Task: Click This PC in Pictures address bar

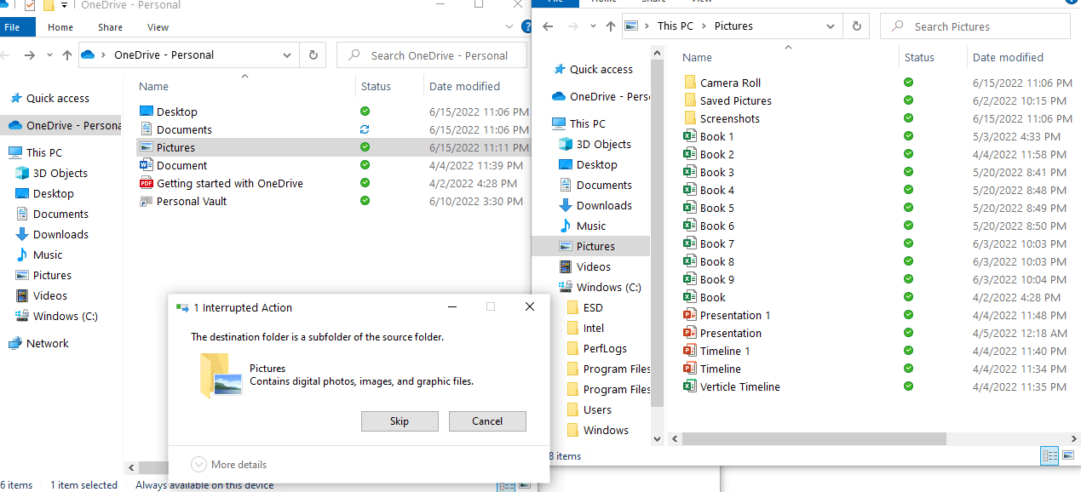Action: [675, 26]
